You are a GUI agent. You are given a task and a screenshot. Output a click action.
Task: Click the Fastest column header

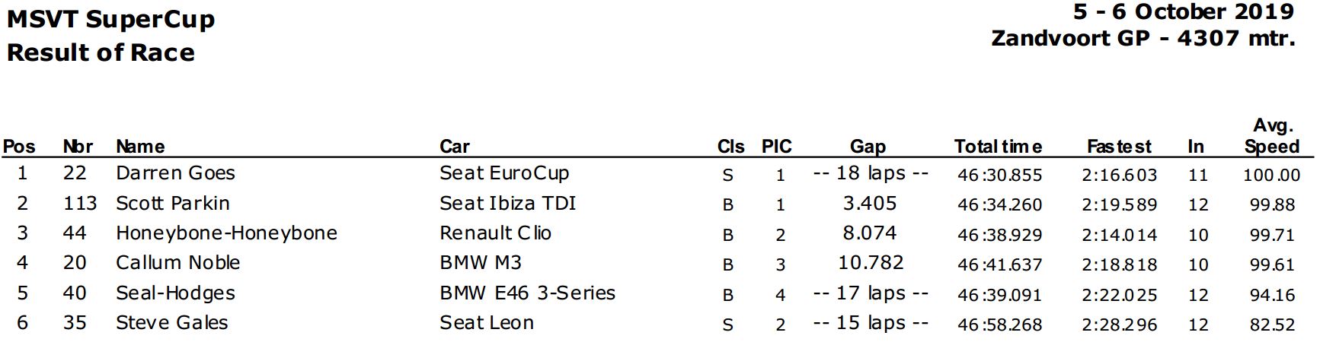(1119, 147)
